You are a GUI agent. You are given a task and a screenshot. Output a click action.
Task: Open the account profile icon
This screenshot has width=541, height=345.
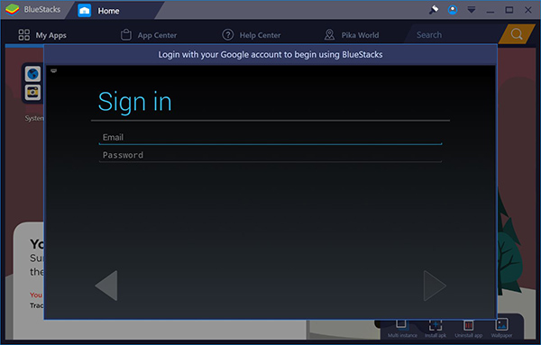[x=453, y=10]
